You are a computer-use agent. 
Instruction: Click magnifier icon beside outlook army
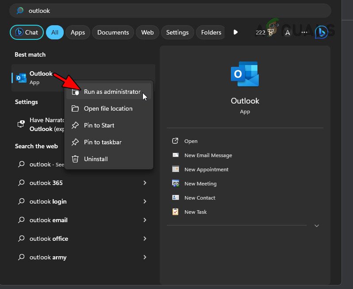coord(21,257)
